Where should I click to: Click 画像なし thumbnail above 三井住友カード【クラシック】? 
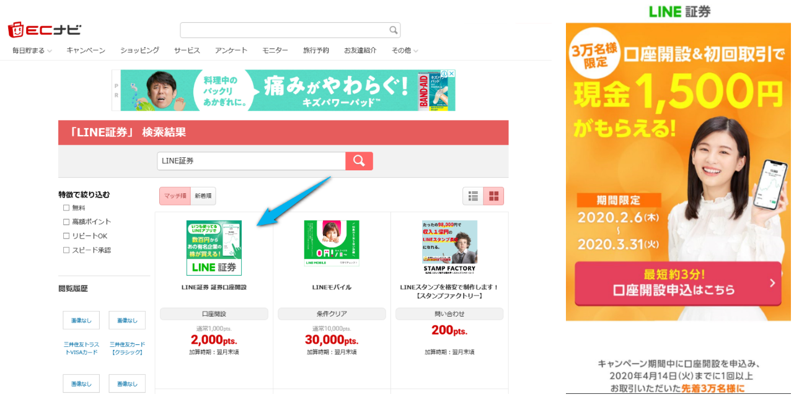tap(127, 320)
